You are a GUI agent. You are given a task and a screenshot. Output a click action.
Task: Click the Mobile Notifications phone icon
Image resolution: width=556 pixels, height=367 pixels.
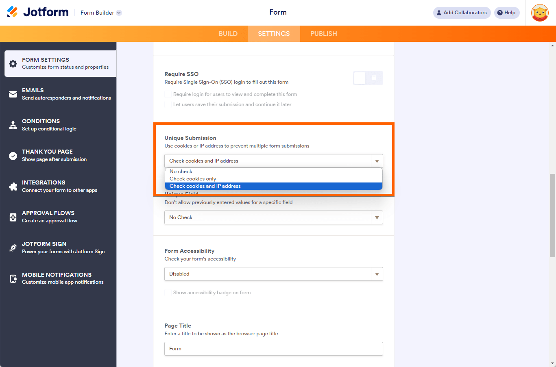coord(13,279)
